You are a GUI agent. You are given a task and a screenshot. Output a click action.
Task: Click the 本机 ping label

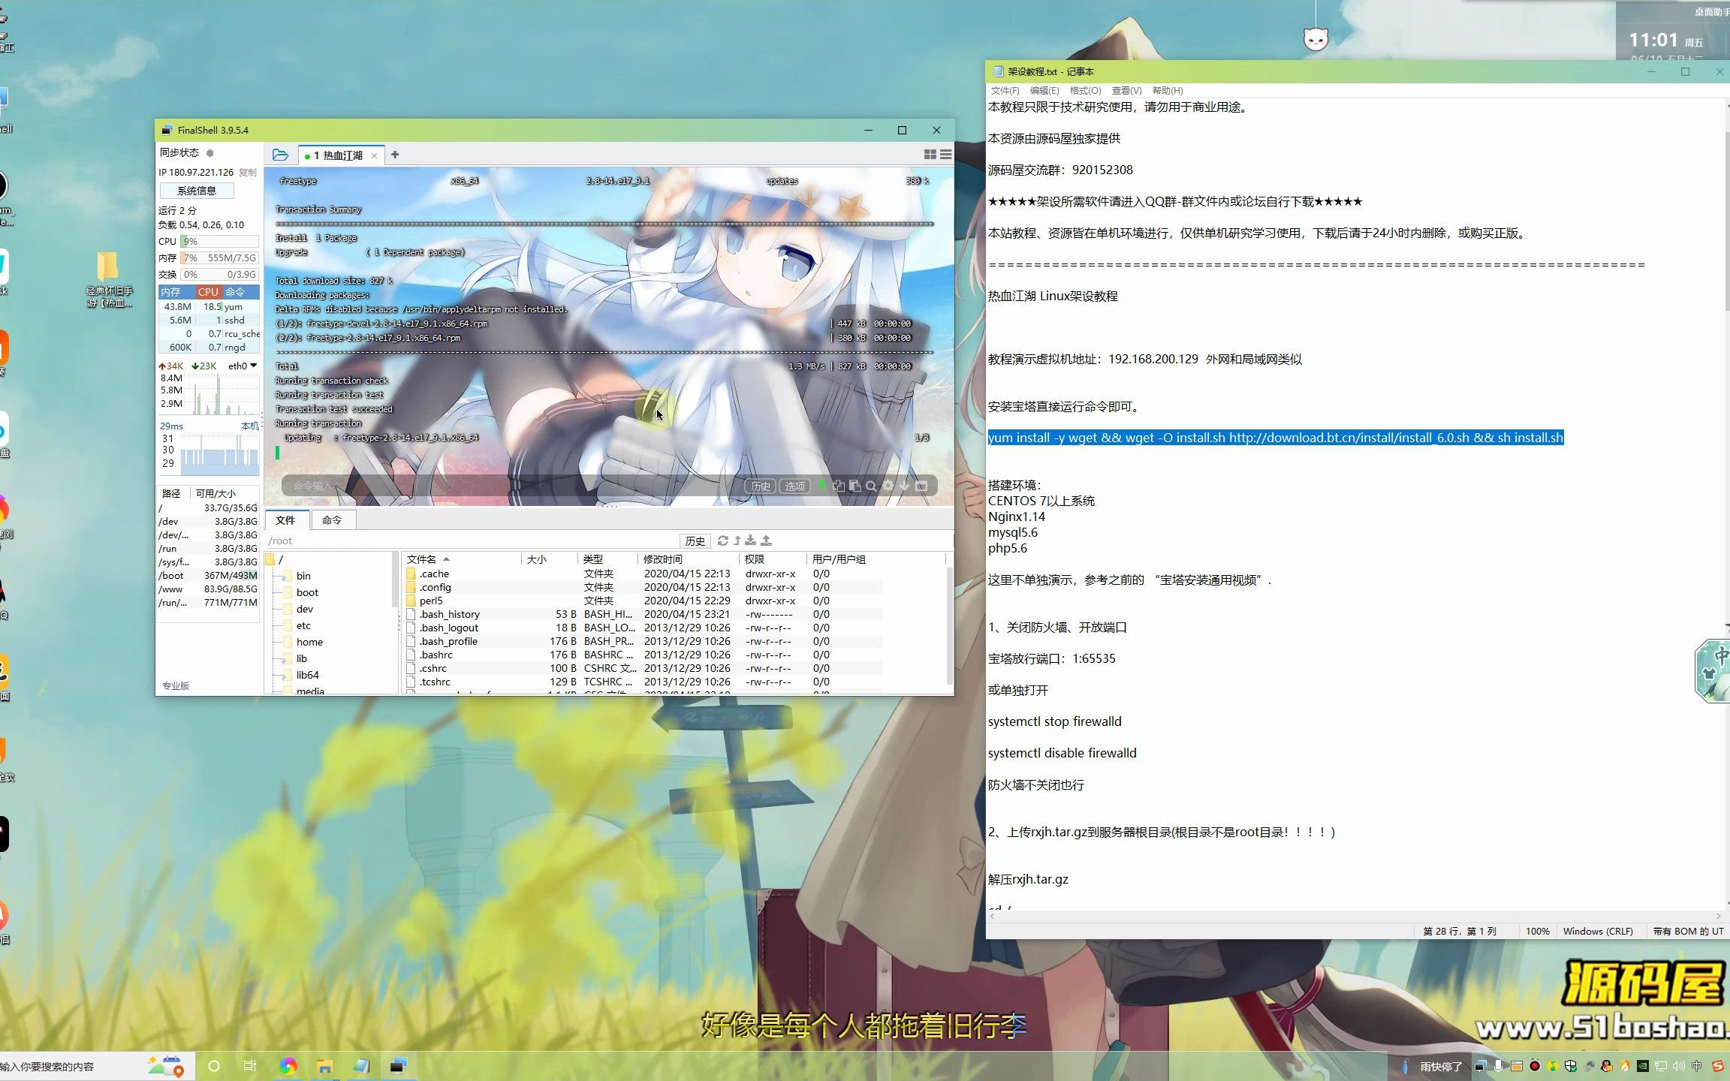point(249,426)
